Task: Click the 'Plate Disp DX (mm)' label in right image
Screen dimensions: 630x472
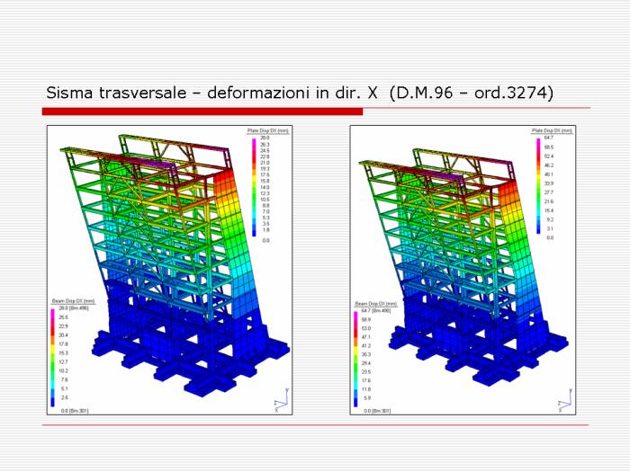Action: coord(552,130)
